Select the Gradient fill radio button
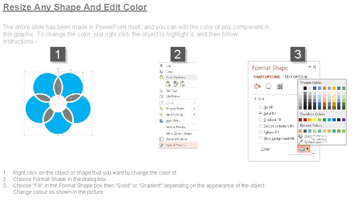363x204 pixels. point(260,120)
